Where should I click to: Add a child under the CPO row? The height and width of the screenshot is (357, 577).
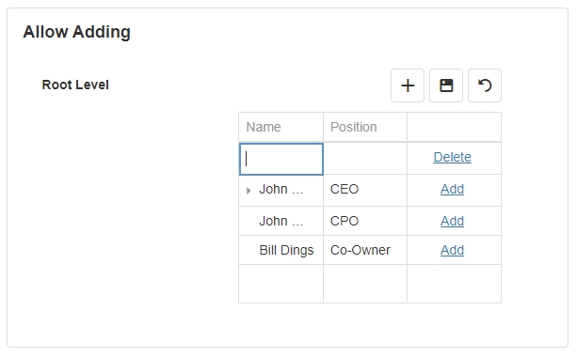452,221
